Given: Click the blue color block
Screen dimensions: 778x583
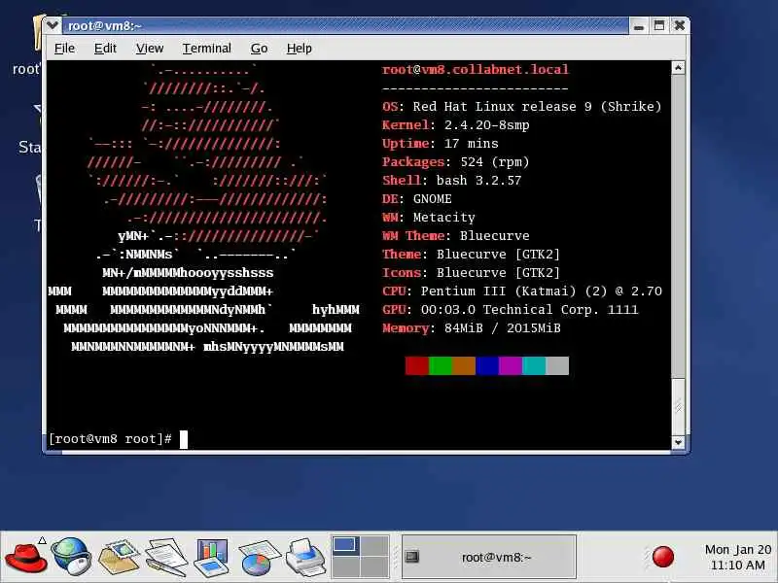Looking at the screenshot, I should 487,366.
